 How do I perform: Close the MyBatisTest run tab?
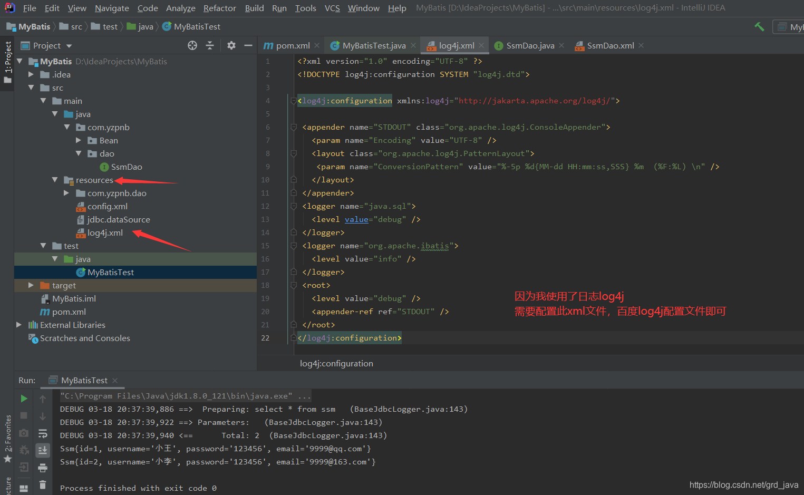[115, 381]
